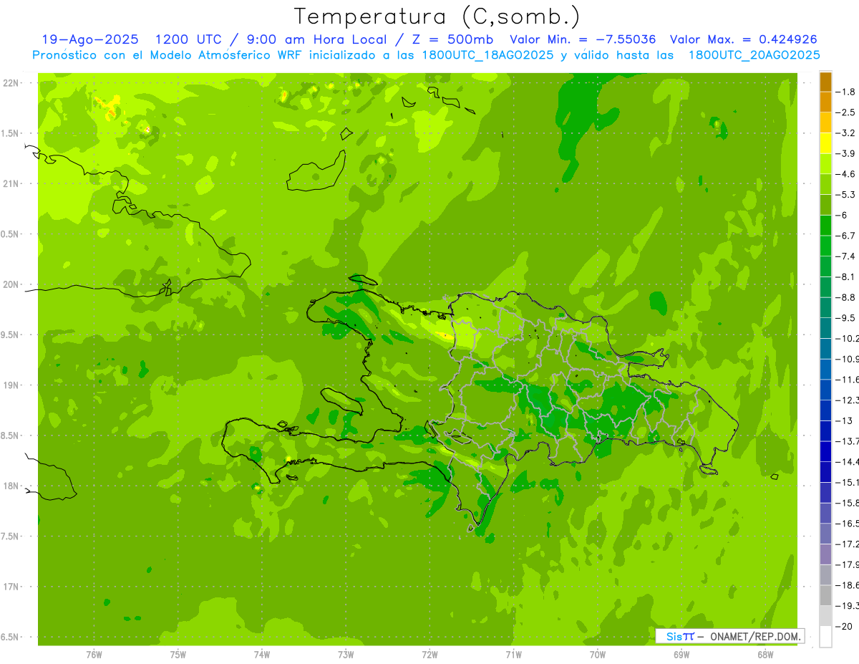Pick the blue swatch between -13 and -13.7

(825, 430)
